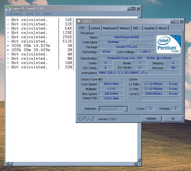This screenshot has height=171, width=191.
Task: Click the Super PI app icon in title bar
Action: (x=8, y=9)
